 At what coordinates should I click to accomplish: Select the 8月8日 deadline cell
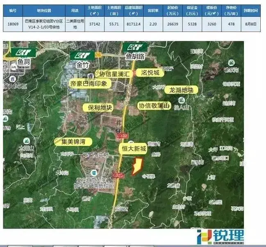tap(251, 24)
